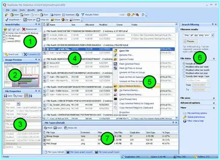This screenshot has height=160, width=220.
Task: Click the Results Filter input field
Action: pyautogui.click(x=108, y=15)
